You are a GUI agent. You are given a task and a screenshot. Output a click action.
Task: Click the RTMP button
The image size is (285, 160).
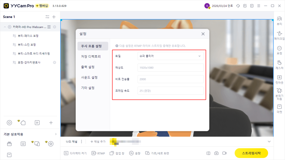[98, 153]
